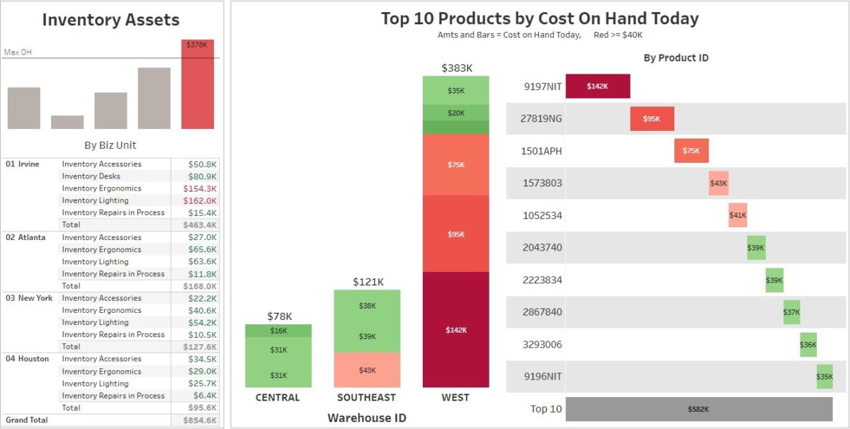Select the 01 Irvine row header
This screenshot has height=429, width=850.
[23, 164]
